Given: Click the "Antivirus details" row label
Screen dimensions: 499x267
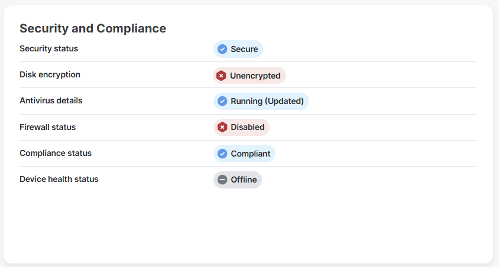Looking at the screenshot, I should 51,100.
